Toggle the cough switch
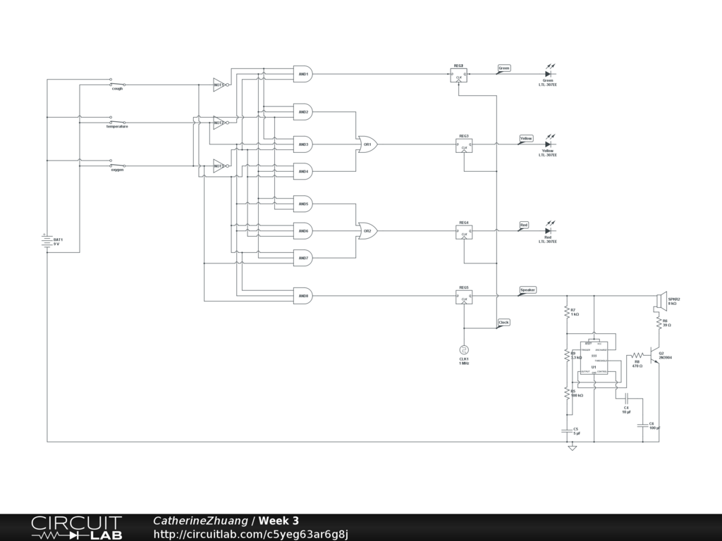 (x=117, y=82)
